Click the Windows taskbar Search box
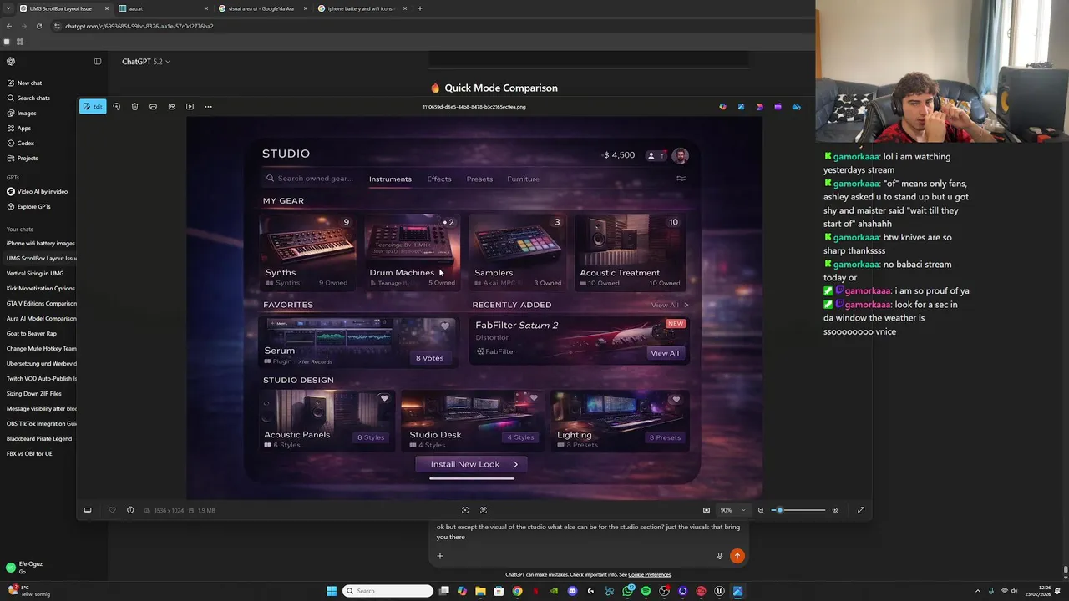This screenshot has width=1069, height=601. click(x=388, y=591)
